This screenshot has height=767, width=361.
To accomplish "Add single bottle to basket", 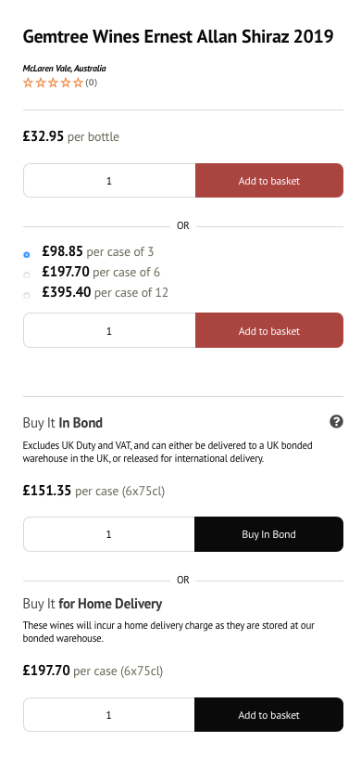I will tap(269, 181).
